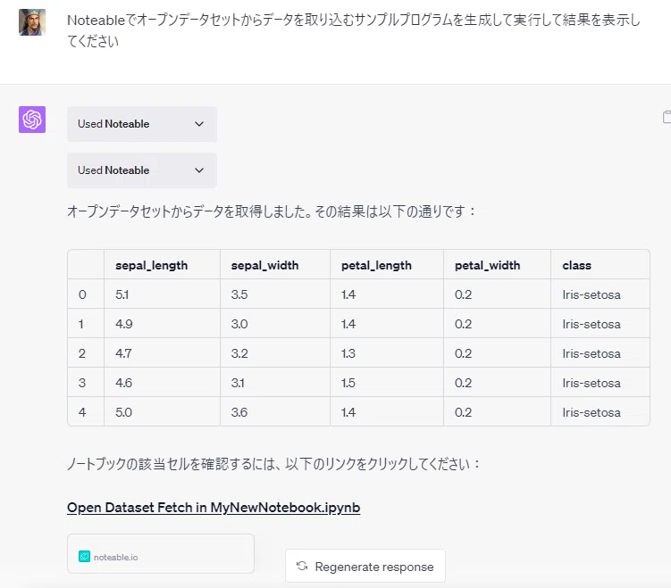
Task: Click the Iris-setosa cell in row 4
Action: [600, 412]
